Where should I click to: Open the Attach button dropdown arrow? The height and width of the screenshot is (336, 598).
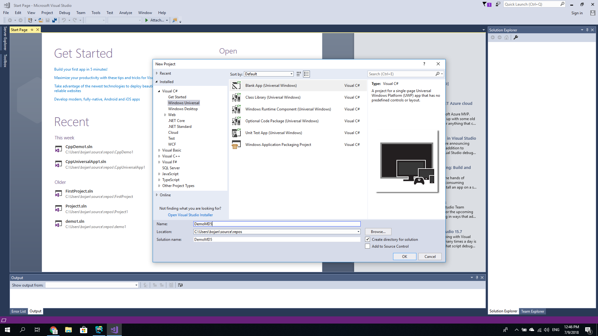(167, 21)
